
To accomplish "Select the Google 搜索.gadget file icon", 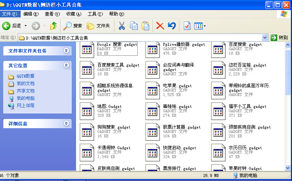I will coord(87,49).
